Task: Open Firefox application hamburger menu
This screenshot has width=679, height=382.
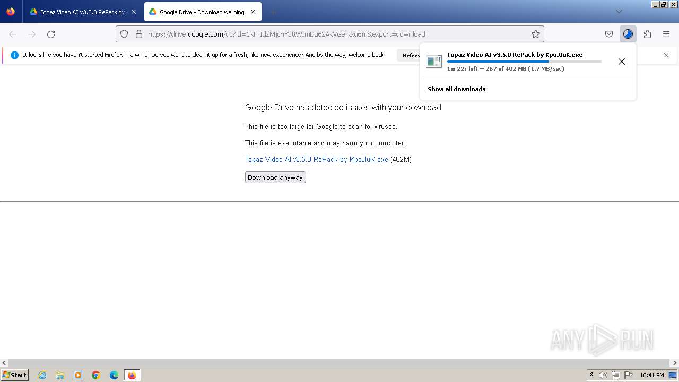Action: point(666,34)
